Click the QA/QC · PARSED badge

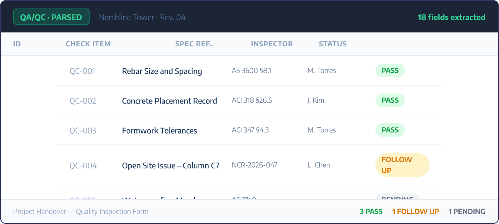[51, 17]
